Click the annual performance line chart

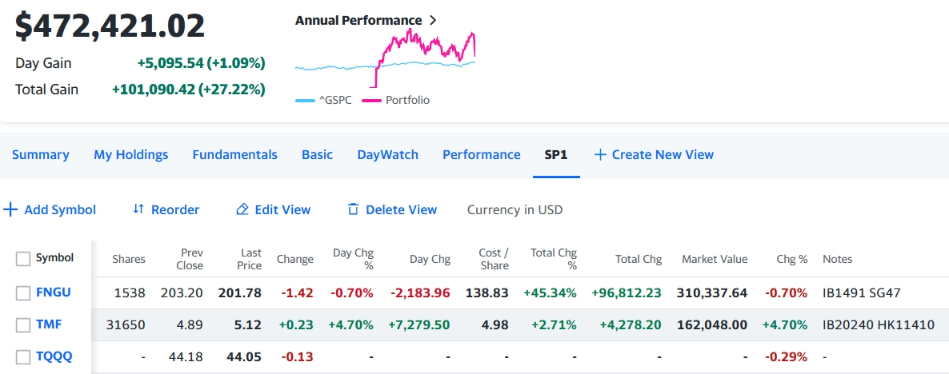click(x=385, y=58)
